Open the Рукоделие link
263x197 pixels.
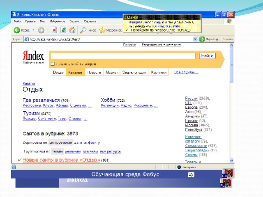click(143, 105)
